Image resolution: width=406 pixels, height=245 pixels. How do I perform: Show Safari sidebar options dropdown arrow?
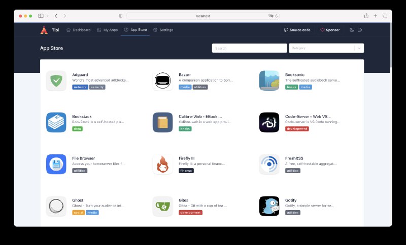tap(46, 16)
